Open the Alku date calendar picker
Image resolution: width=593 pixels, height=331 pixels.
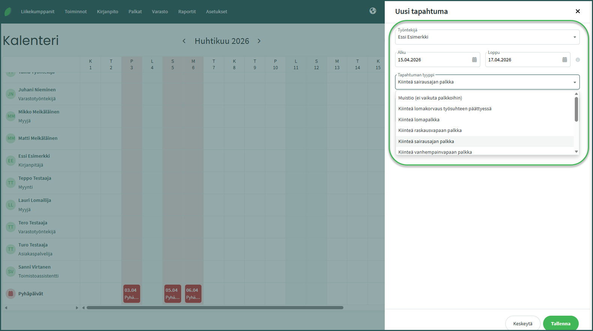point(474,60)
